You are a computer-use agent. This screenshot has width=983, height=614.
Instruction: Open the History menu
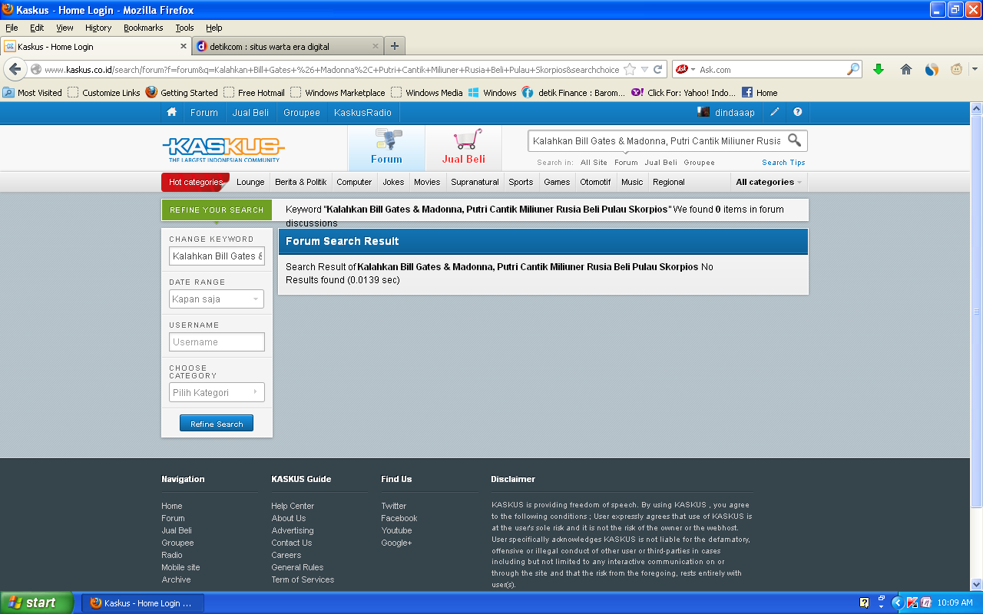[x=98, y=28]
